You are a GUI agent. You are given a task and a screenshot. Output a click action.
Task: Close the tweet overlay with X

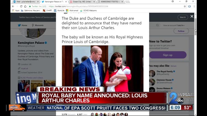(x=192, y=16)
